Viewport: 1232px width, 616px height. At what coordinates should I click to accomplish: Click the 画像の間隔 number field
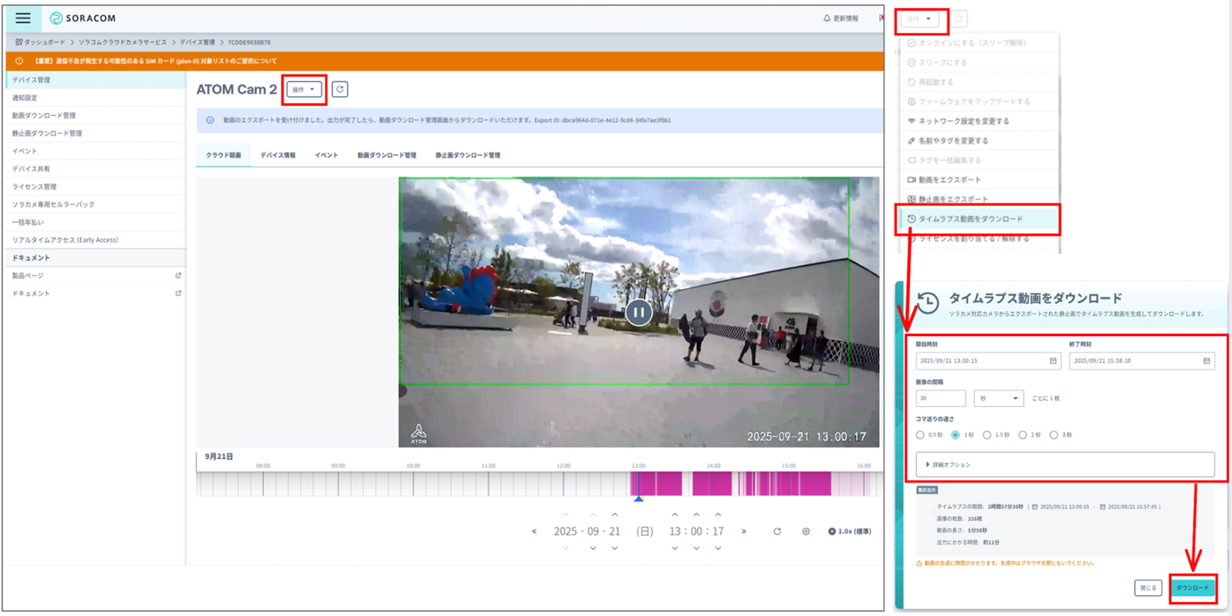(x=940, y=398)
